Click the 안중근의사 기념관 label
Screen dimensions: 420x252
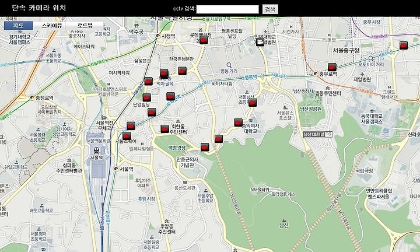(x=187, y=162)
